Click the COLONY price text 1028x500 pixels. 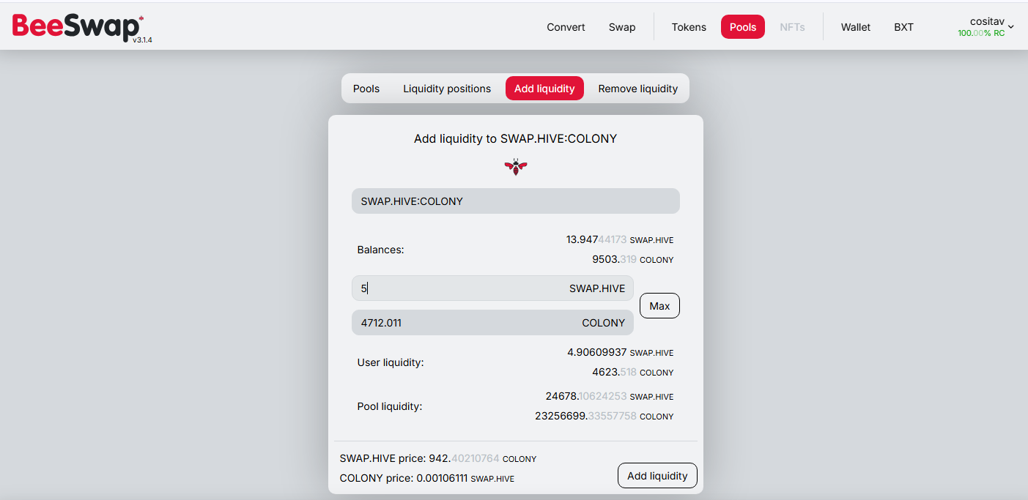tap(427, 478)
